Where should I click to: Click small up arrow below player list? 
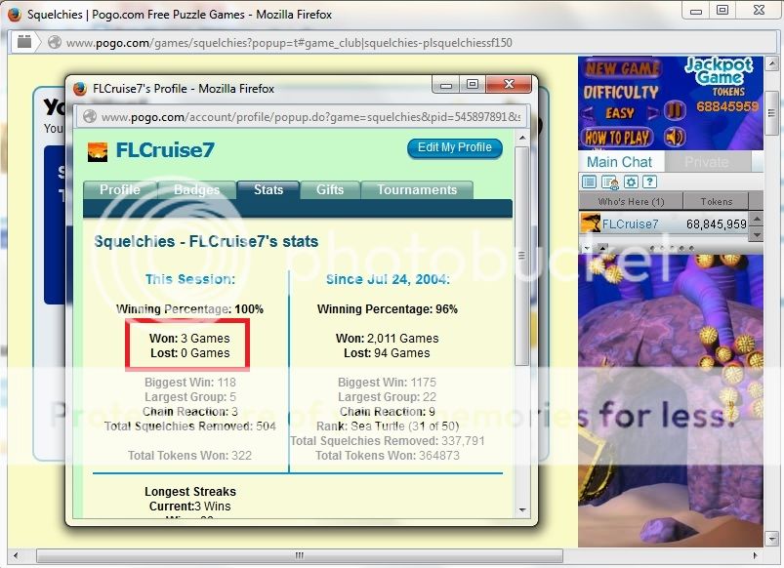click(602, 248)
